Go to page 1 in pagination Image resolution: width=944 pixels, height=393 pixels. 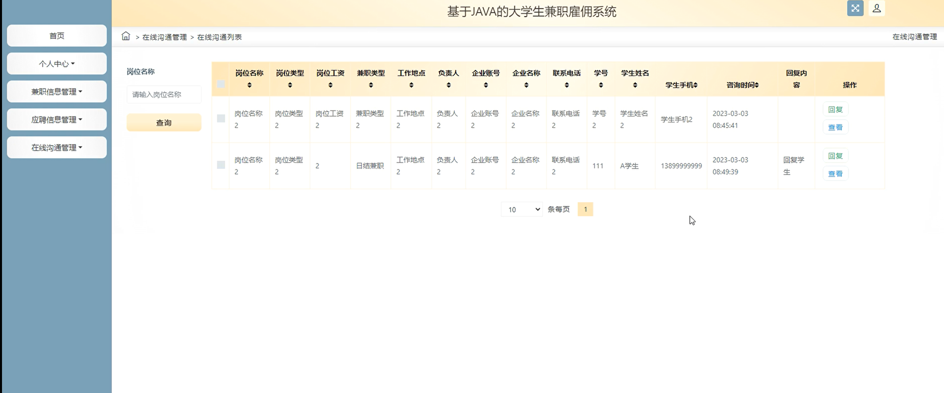pyautogui.click(x=585, y=209)
